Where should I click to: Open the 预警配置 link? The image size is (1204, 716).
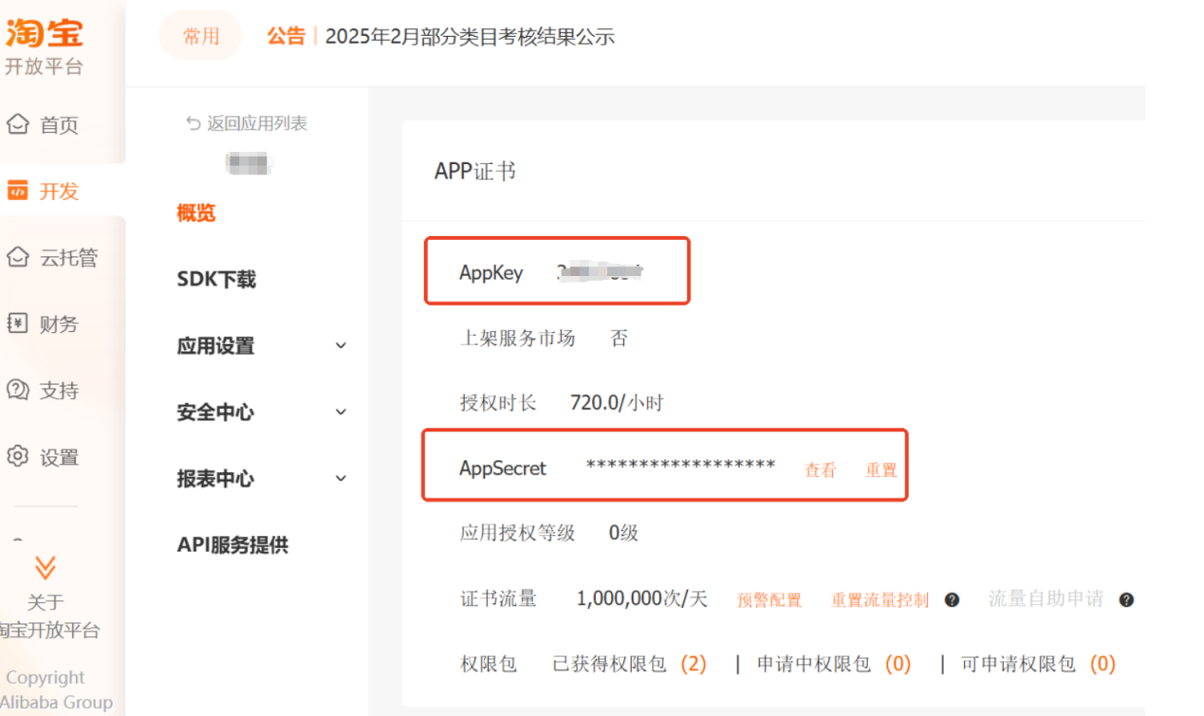point(769,600)
